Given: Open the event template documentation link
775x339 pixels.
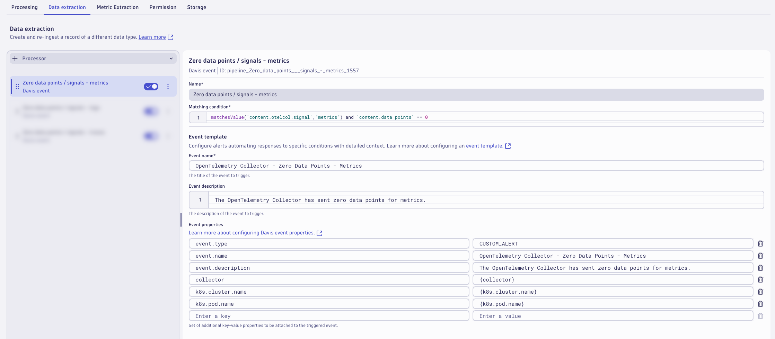Looking at the screenshot, I should click(484, 146).
